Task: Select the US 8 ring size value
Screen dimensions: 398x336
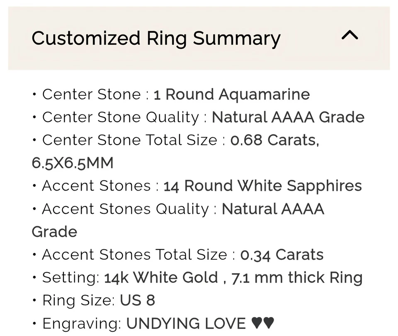Action: [x=137, y=300]
